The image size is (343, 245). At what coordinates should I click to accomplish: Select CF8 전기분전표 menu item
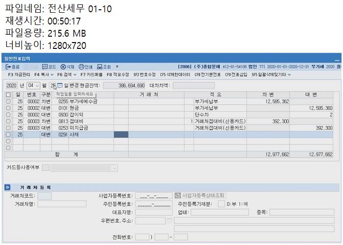208,75
